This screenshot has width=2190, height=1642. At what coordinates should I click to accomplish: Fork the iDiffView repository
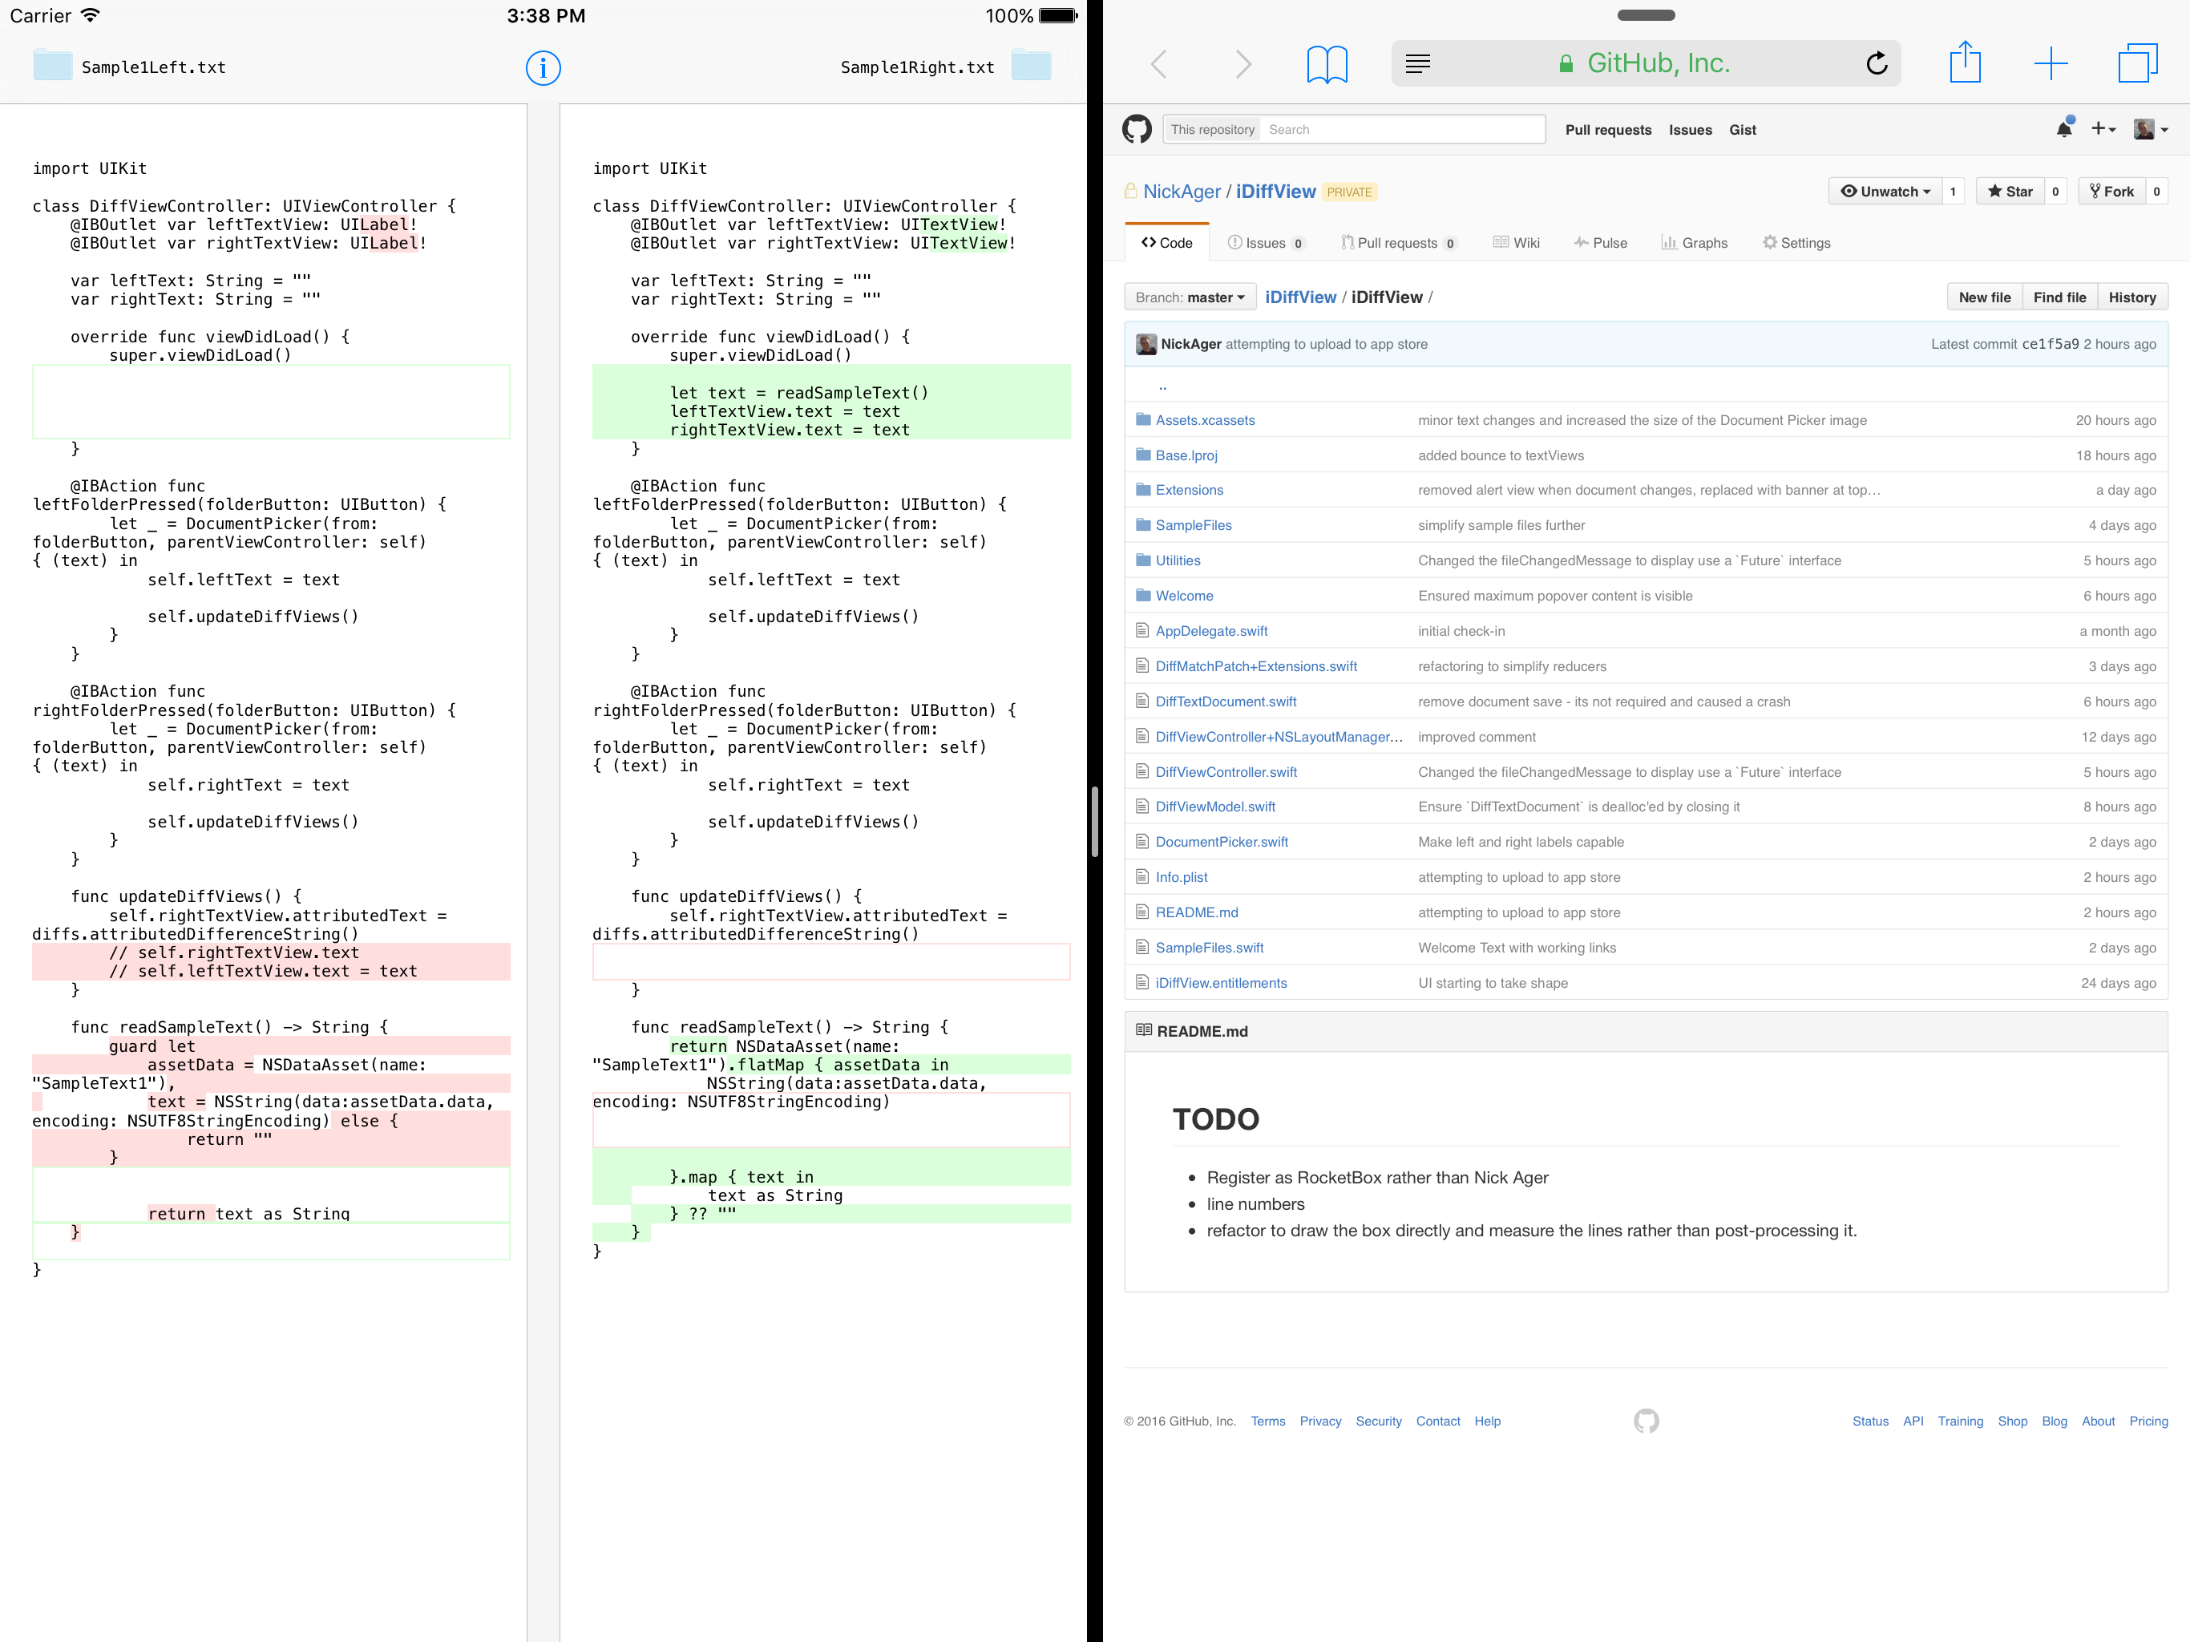point(2111,191)
